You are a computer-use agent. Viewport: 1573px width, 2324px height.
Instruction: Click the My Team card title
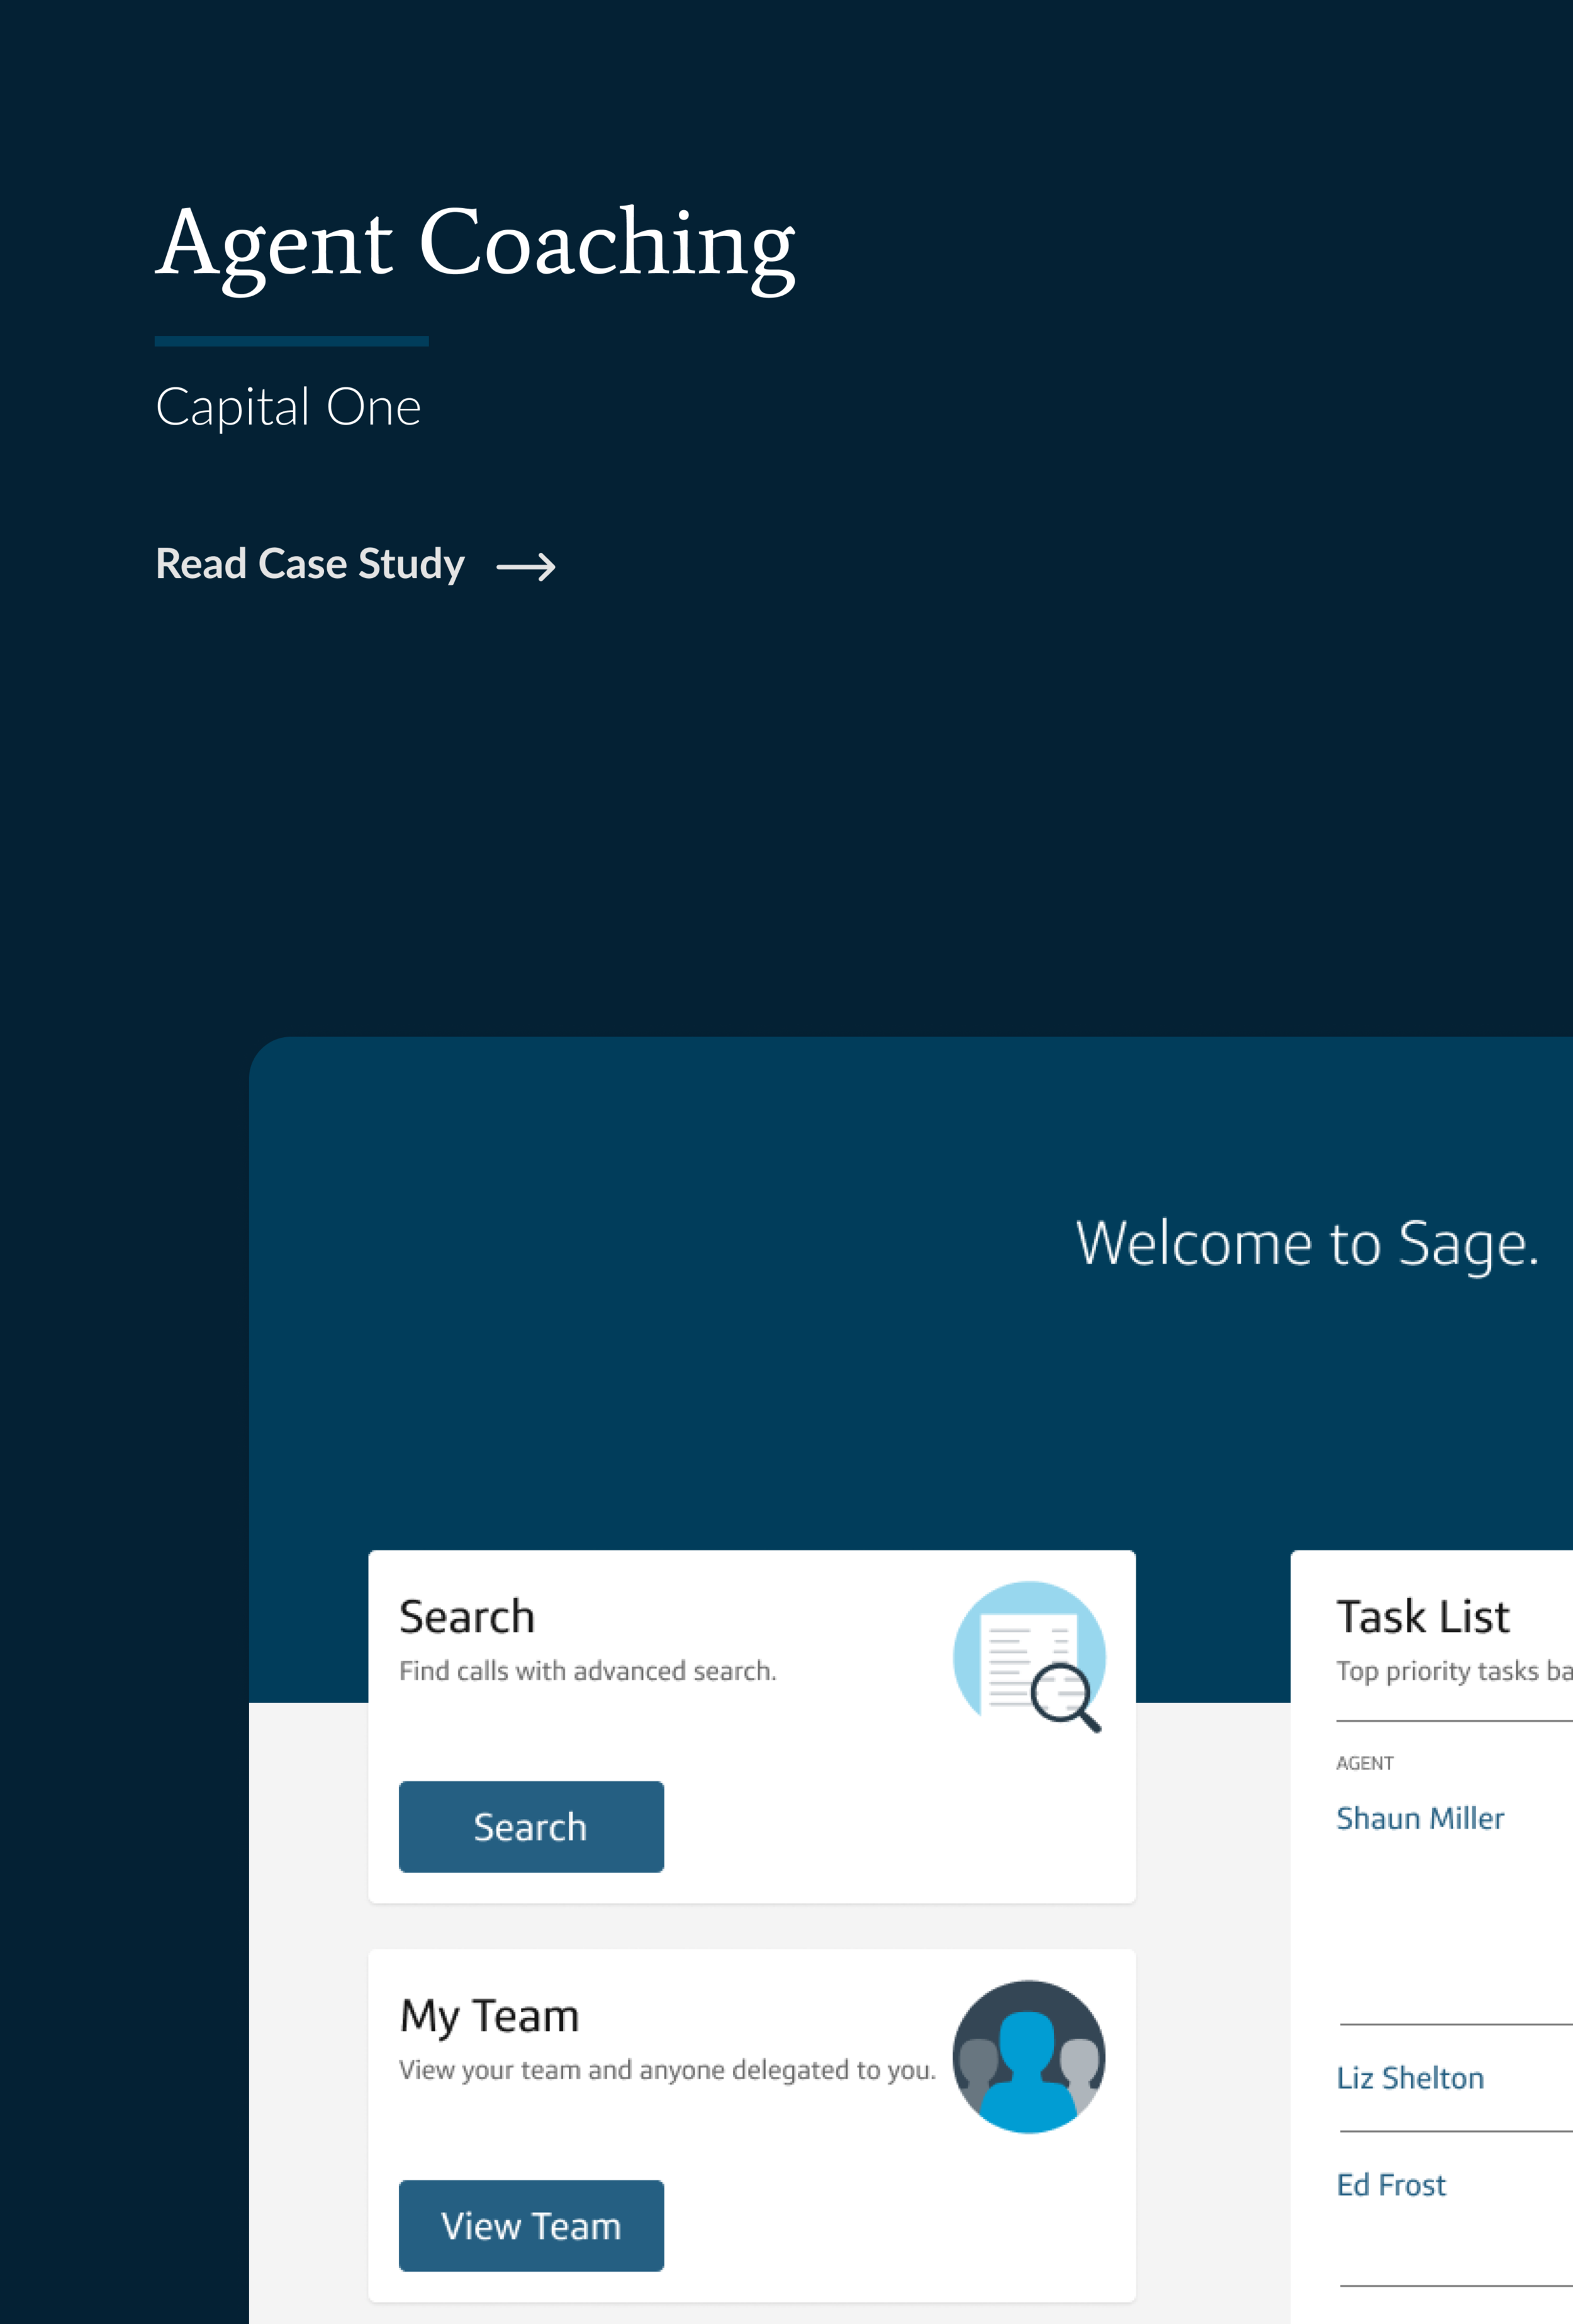(490, 2017)
